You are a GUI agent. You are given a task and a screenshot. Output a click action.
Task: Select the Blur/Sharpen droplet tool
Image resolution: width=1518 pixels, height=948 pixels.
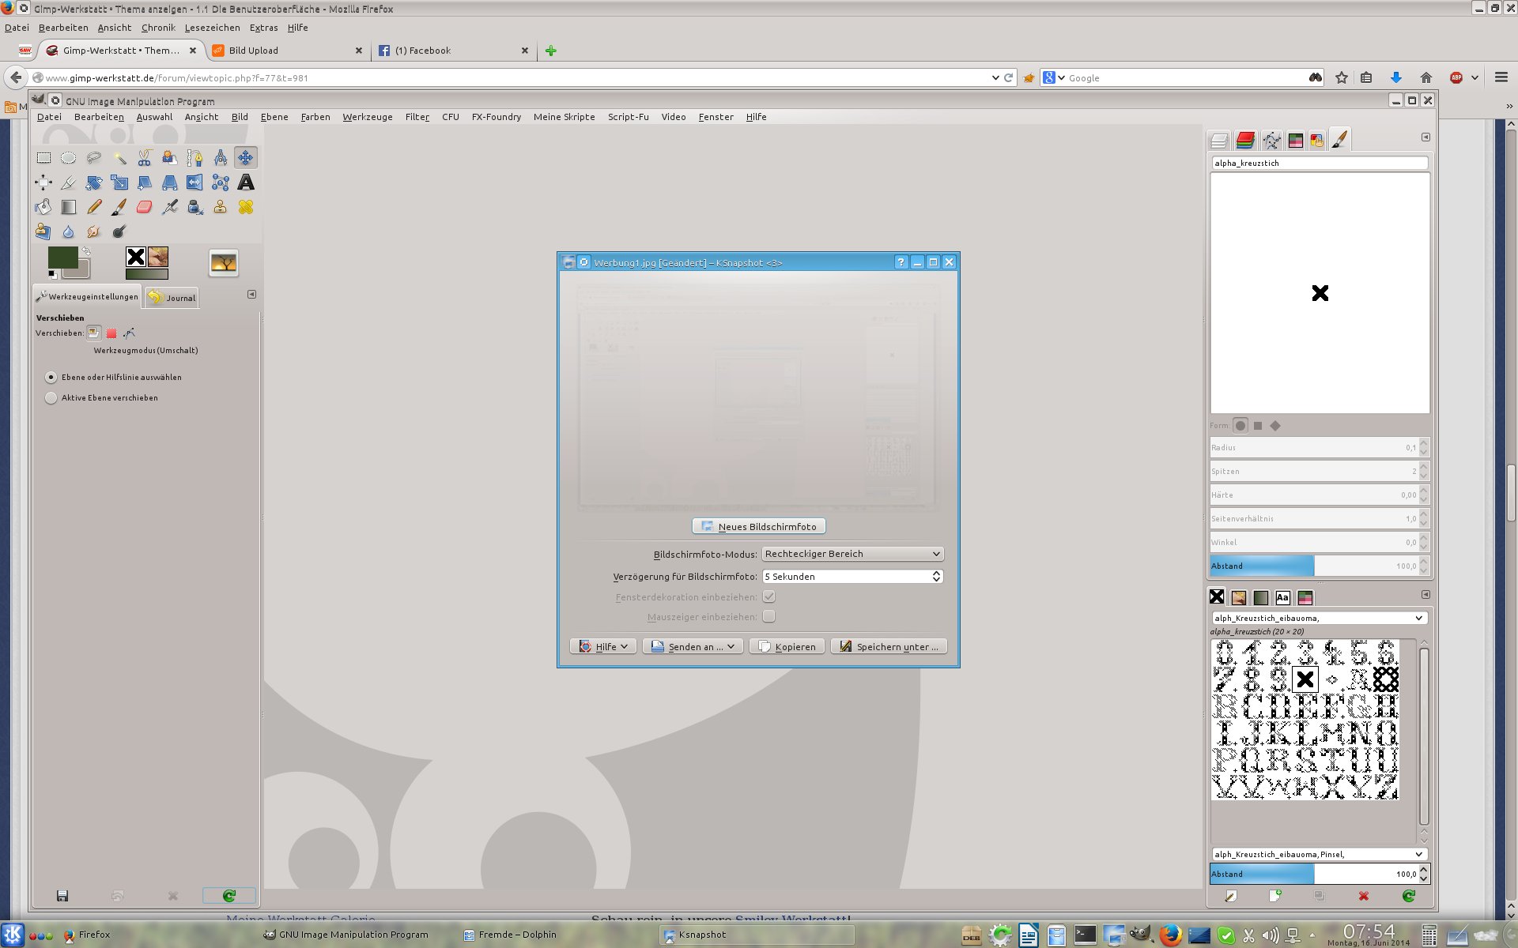[69, 231]
